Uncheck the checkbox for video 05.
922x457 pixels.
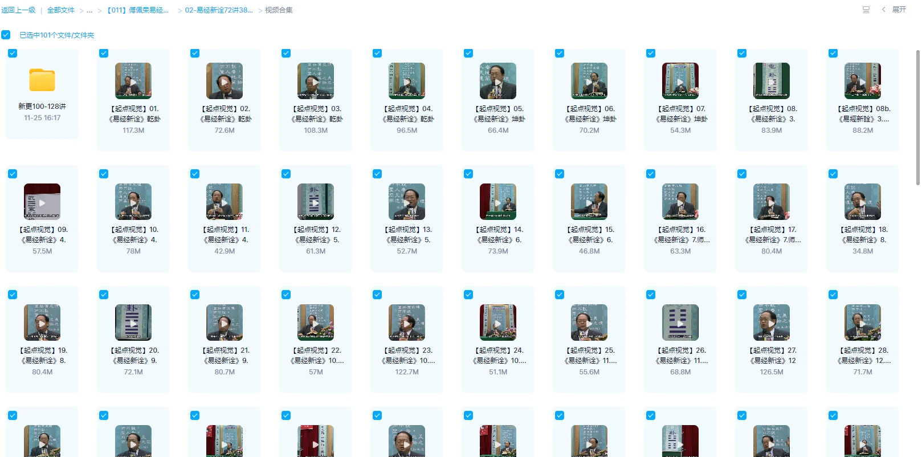[468, 53]
